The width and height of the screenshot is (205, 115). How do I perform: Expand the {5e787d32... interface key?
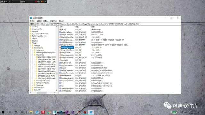[x=35, y=64]
